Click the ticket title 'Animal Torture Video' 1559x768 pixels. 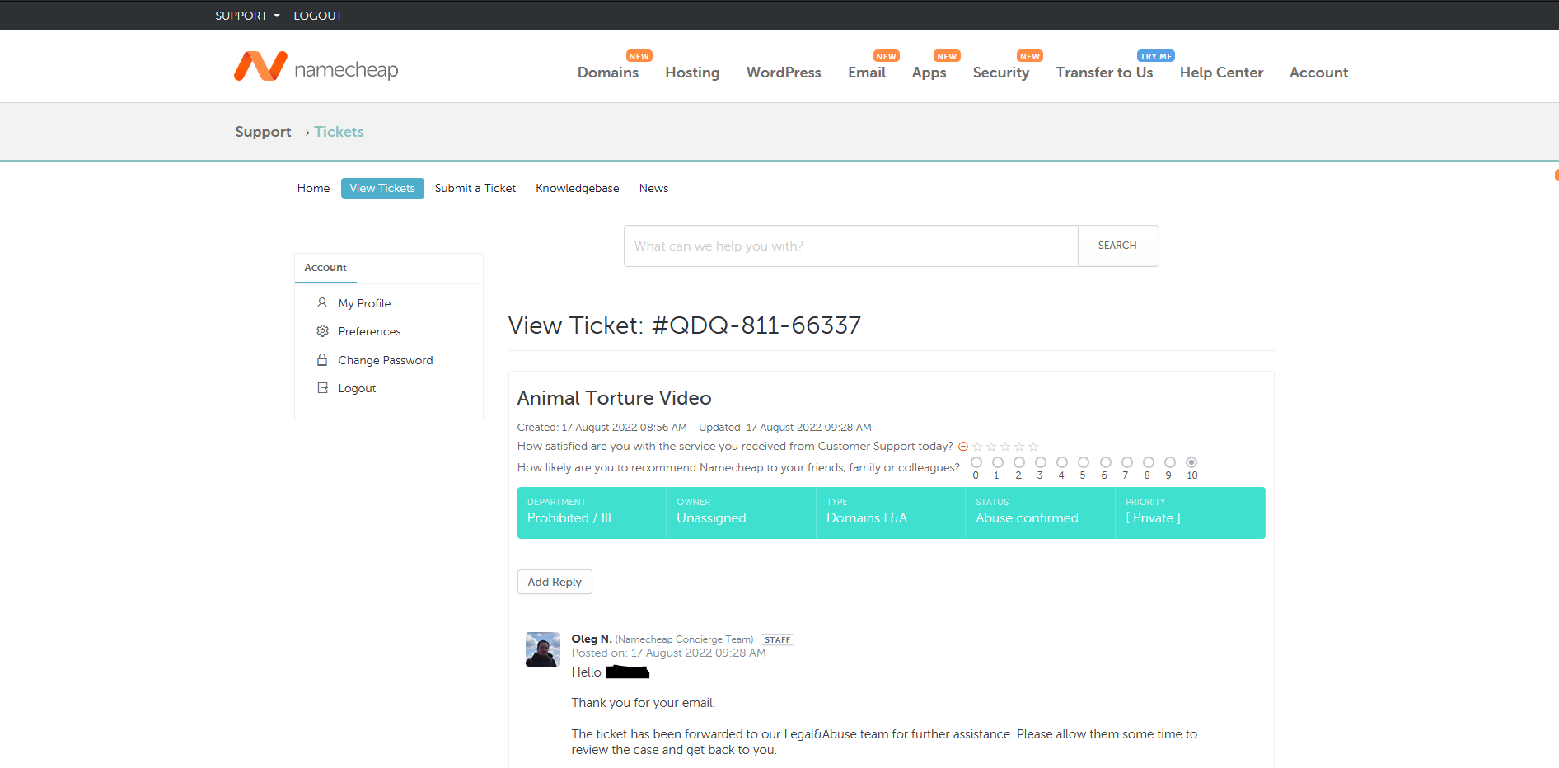(614, 398)
